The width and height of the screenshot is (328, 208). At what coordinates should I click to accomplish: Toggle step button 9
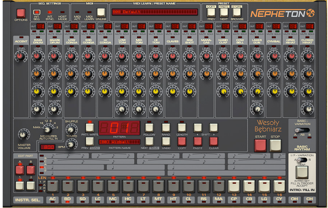[174, 186]
